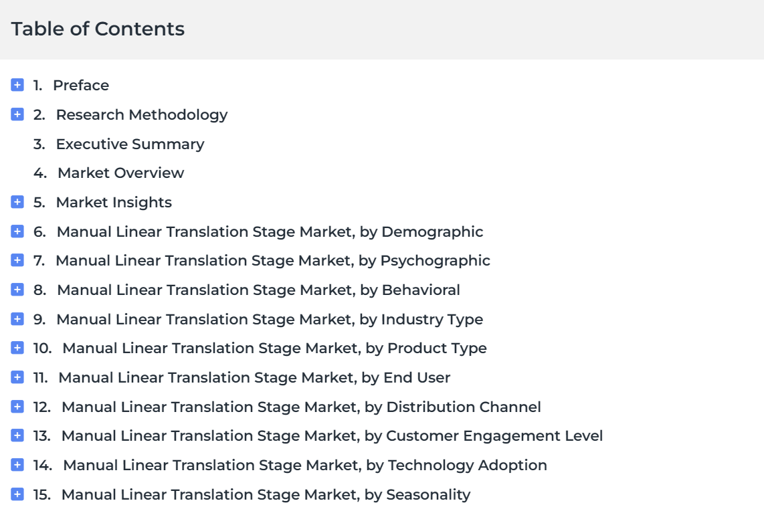Select Market Insights title text
The width and height of the screenshot is (764, 511).
tap(114, 202)
